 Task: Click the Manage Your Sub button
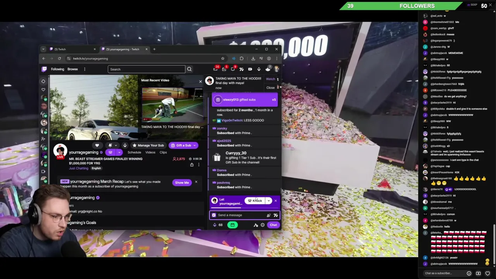coord(148,145)
